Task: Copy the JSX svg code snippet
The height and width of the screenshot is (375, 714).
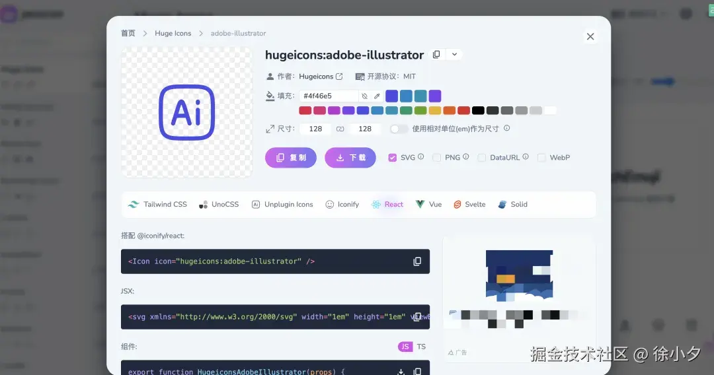Action: (x=417, y=317)
